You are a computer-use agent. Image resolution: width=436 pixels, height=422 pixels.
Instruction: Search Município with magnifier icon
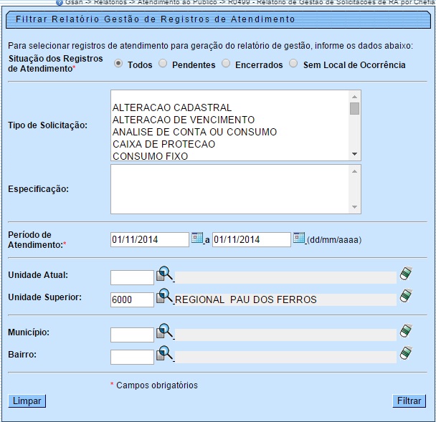click(x=165, y=331)
